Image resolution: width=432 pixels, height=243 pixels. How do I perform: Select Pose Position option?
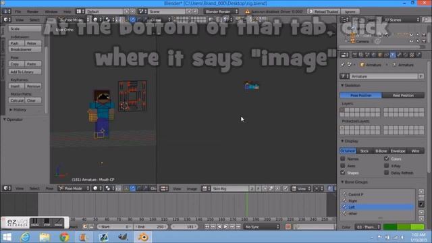pos(361,95)
